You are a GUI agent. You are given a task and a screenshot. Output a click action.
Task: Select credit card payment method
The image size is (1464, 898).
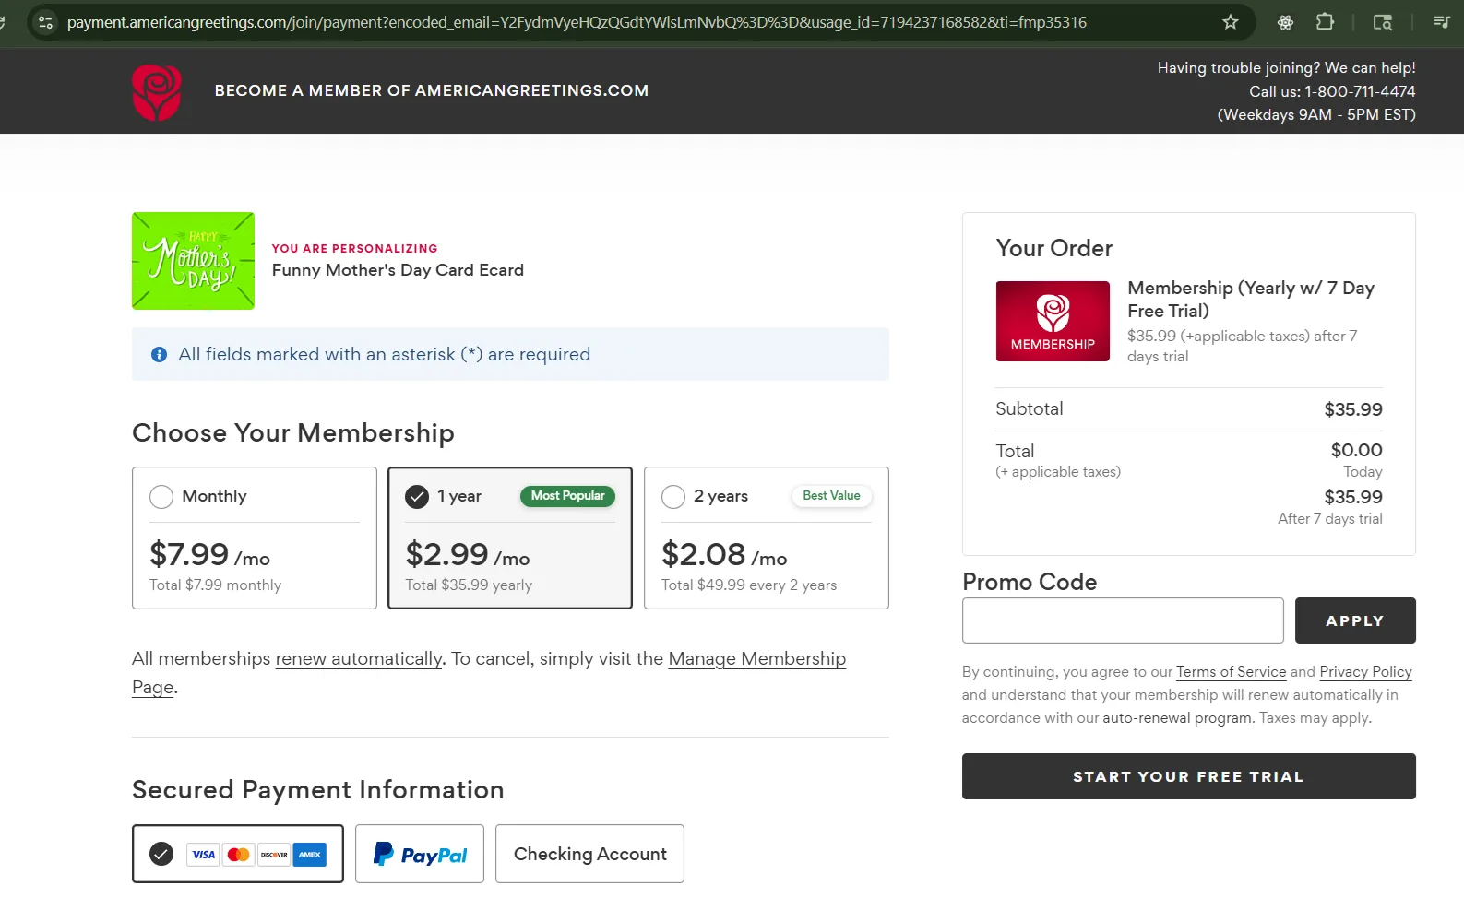click(238, 854)
